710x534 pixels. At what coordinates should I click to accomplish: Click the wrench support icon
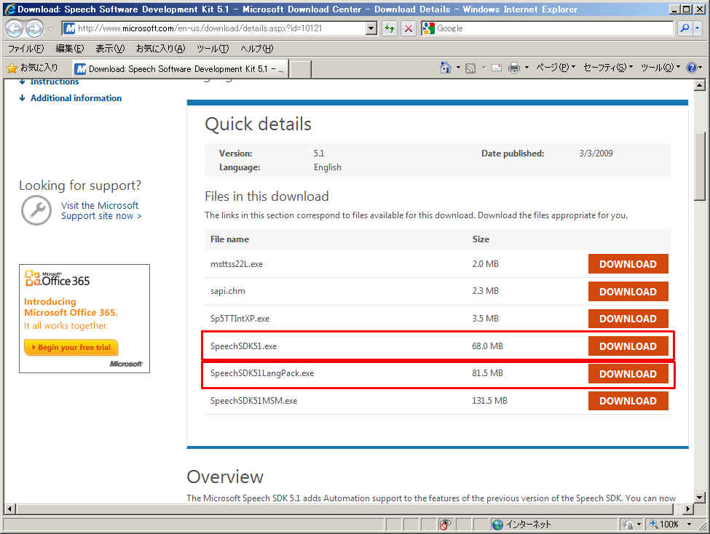pyautogui.click(x=36, y=210)
